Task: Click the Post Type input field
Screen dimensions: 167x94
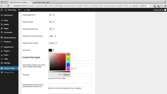Action: click(81, 75)
